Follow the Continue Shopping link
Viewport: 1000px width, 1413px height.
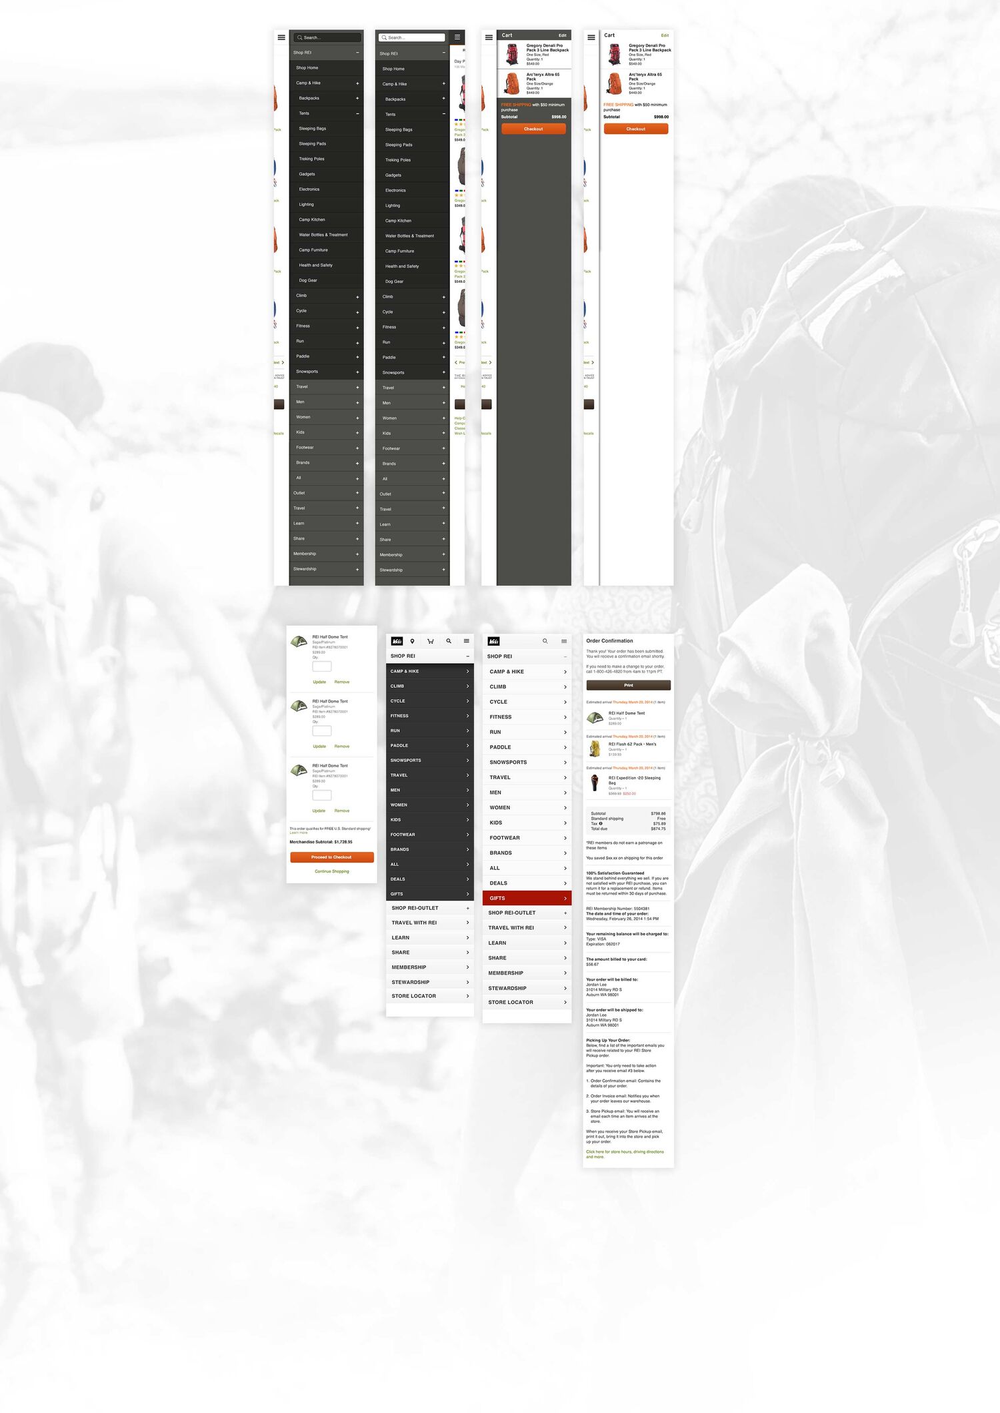click(x=332, y=871)
